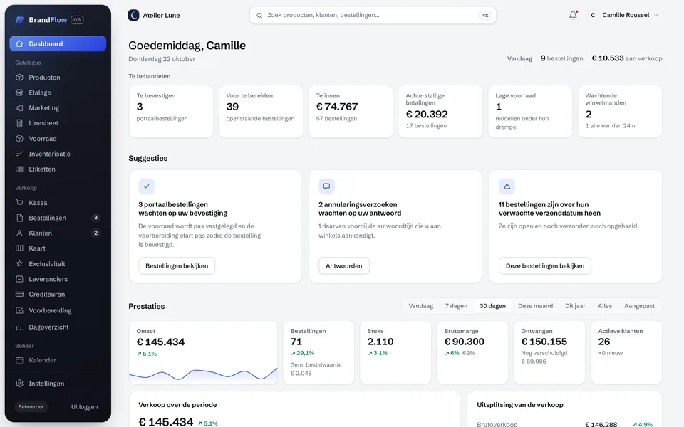Click the chat bubble icon on annuleringsverzoeken card
This screenshot has width=684, height=427.
[326, 186]
